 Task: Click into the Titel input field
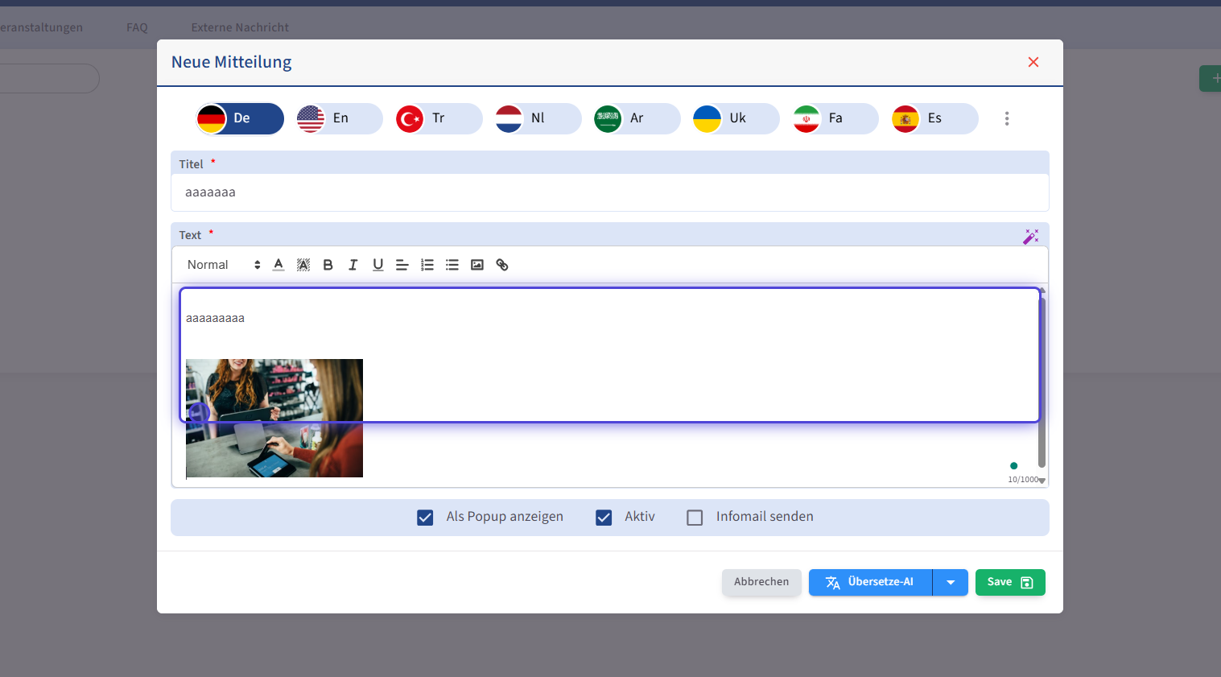(609, 192)
